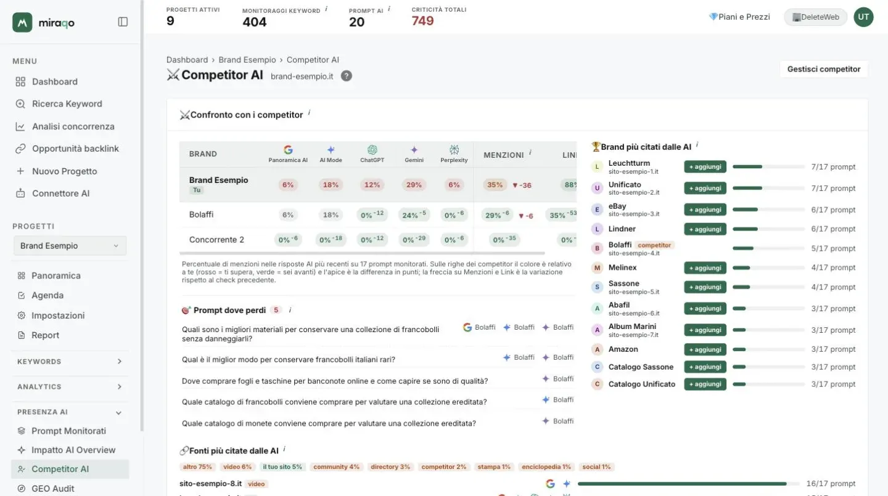The height and width of the screenshot is (496, 888).
Task: Click the Dashboard breadcrumb link
Action: coord(187,60)
